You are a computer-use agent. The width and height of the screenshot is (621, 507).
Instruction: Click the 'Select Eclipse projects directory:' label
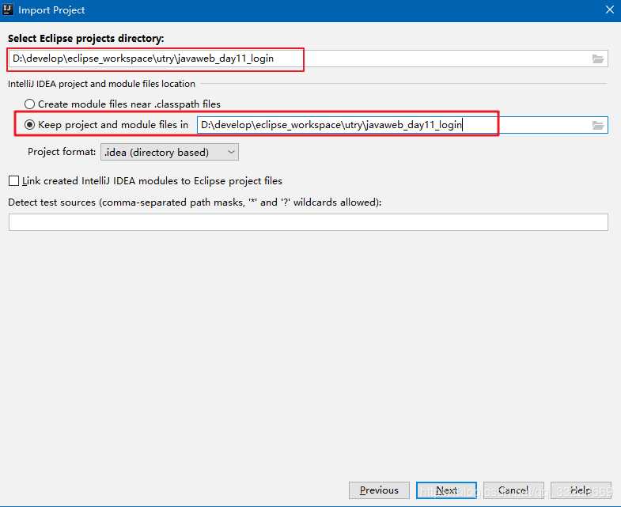coord(86,39)
